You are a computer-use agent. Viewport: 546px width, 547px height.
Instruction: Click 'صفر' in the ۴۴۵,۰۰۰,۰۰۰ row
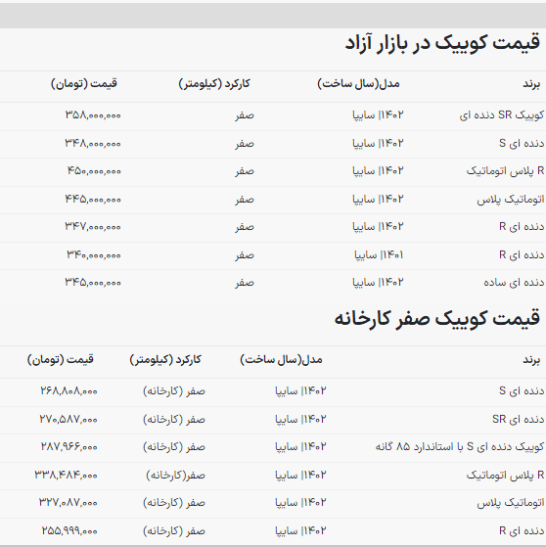(x=245, y=200)
